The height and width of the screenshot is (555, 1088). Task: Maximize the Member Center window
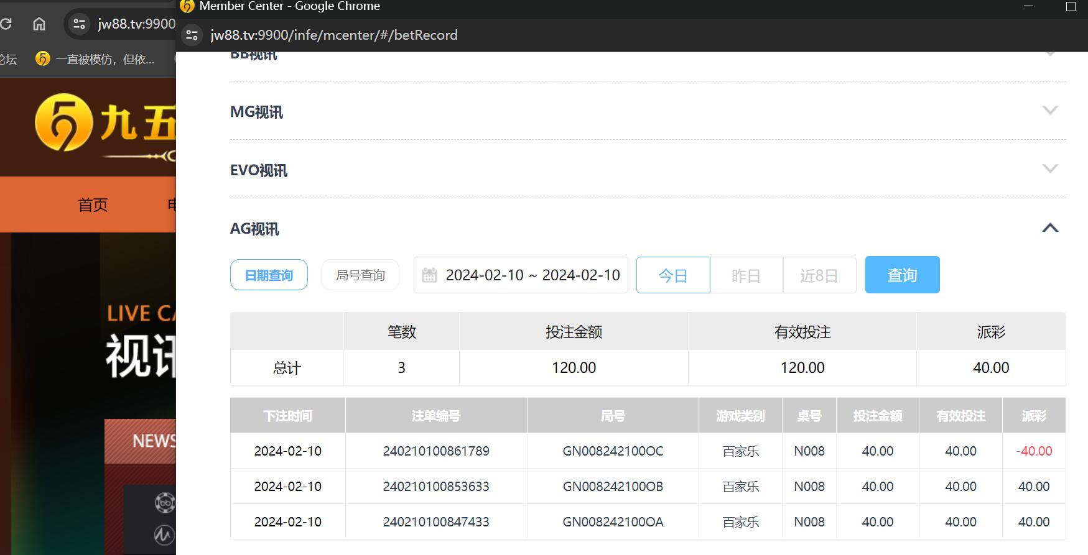(1070, 7)
